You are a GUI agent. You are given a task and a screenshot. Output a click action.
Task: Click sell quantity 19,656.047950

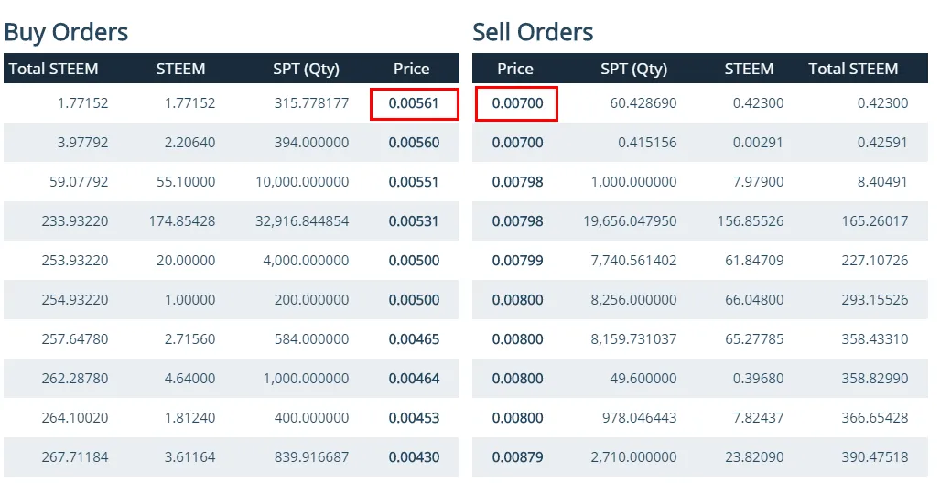[x=630, y=221]
